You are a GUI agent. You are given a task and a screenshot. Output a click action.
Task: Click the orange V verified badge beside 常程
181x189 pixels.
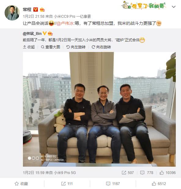point(35,9)
